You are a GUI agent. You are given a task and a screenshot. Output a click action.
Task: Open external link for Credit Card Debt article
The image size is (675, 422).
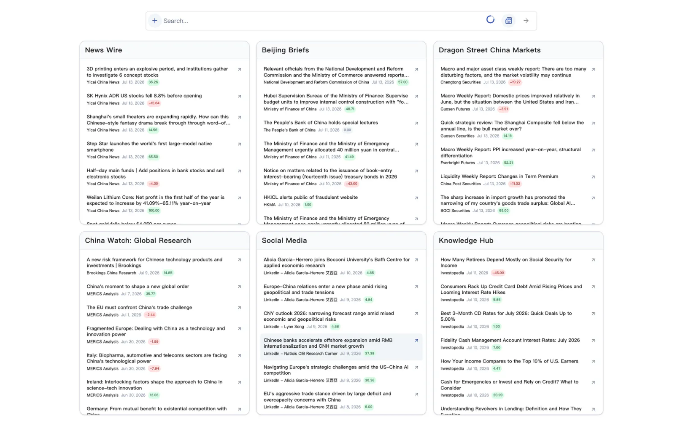(593, 287)
